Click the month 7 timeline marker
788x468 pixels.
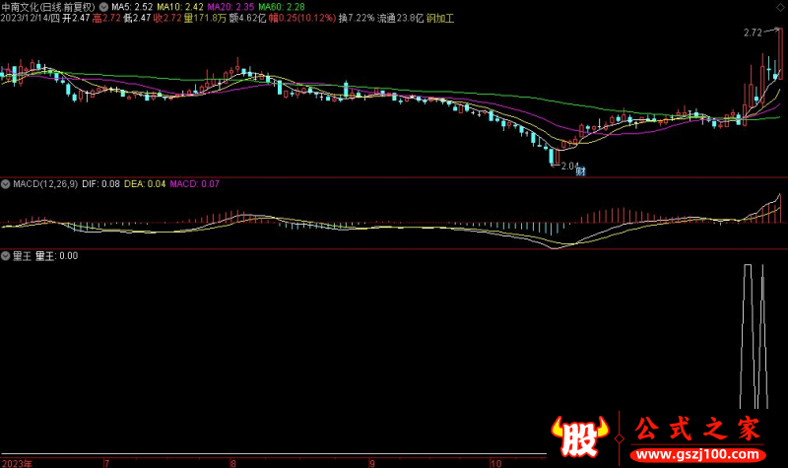click(107, 463)
